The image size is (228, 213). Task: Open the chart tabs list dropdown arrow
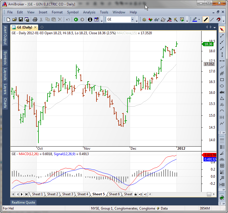point(215,27)
